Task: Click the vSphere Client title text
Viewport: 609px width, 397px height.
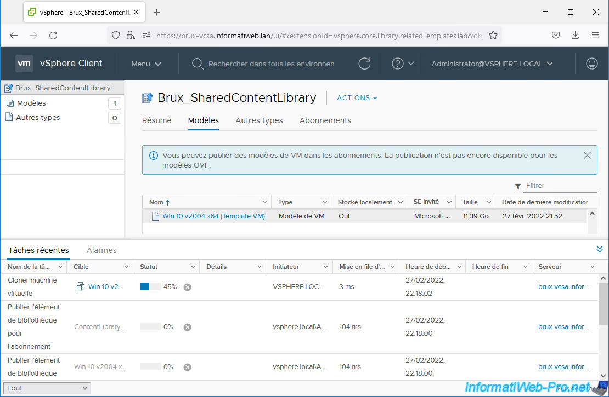Action: 71,63
